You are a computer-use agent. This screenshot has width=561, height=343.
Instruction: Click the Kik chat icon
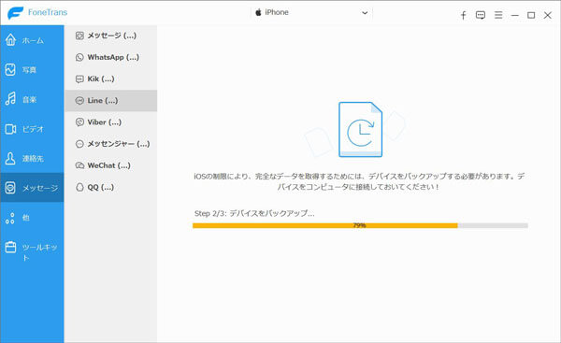point(79,79)
